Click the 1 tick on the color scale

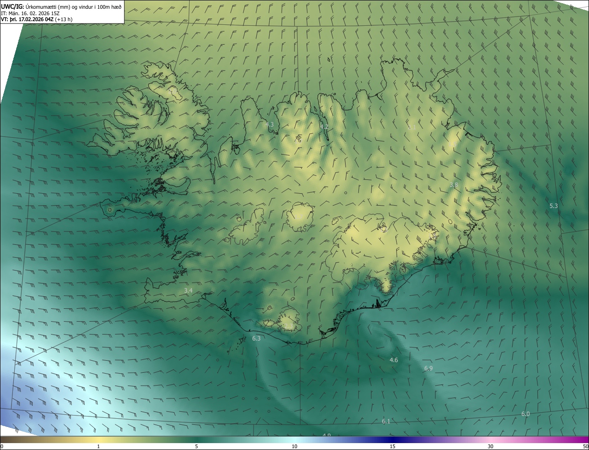[x=98, y=446]
